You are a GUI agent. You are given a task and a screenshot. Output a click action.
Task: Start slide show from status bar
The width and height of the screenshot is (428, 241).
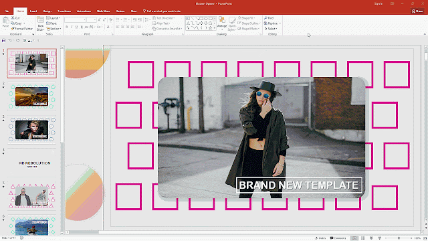(380, 238)
